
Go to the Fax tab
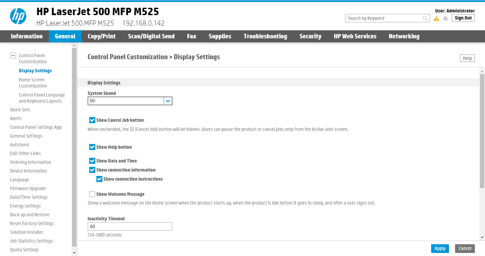click(192, 36)
